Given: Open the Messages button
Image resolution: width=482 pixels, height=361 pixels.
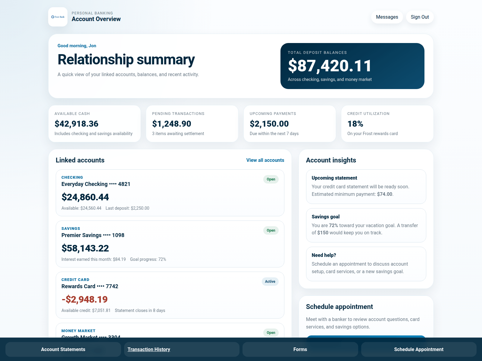Looking at the screenshot, I should pyautogui.click(x=387, y=17).
